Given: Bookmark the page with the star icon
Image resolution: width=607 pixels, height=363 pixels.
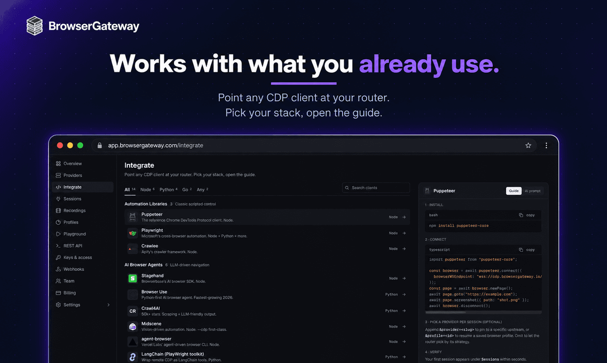Looking at the screenshot, I should click(528, 145).
